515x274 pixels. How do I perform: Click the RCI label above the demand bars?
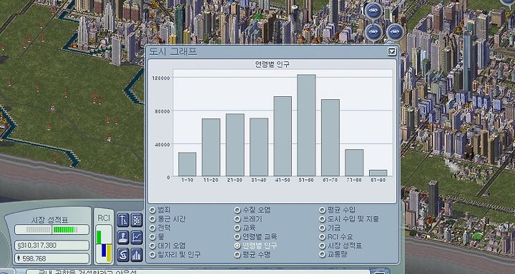pos(104,218)
